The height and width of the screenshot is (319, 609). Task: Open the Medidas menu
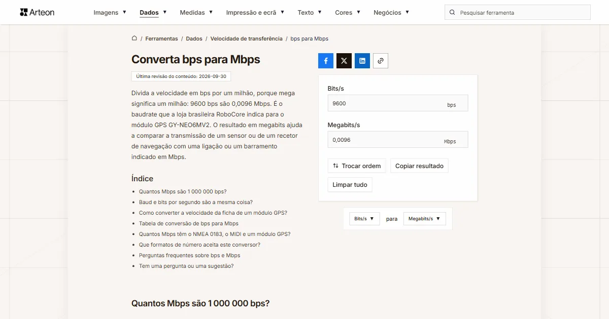coord(196,13)
